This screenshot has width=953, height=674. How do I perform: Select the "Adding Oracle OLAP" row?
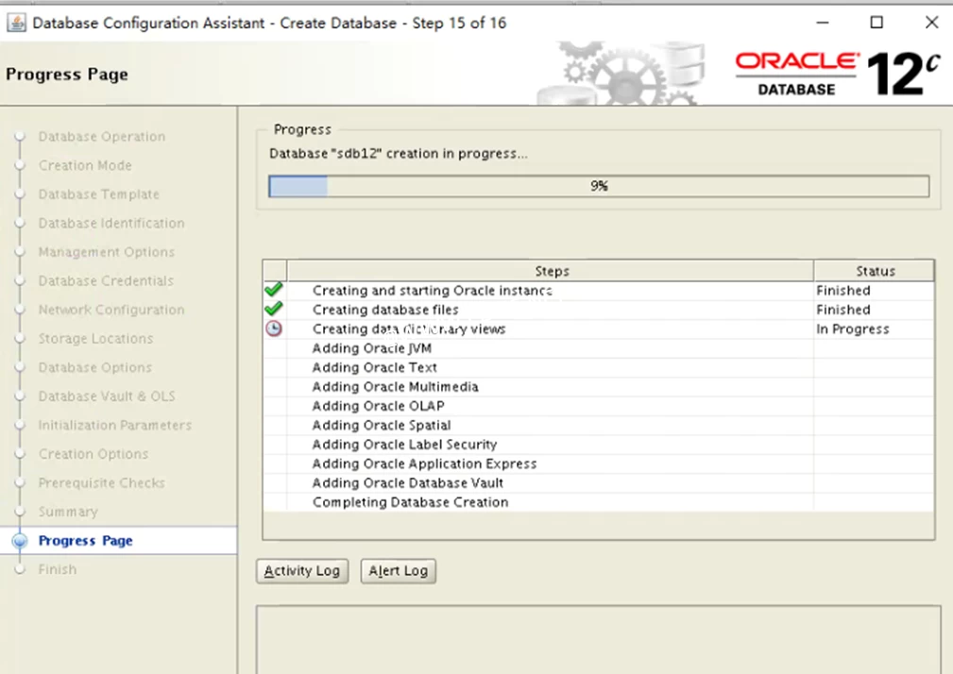click(x=599, y=406)
